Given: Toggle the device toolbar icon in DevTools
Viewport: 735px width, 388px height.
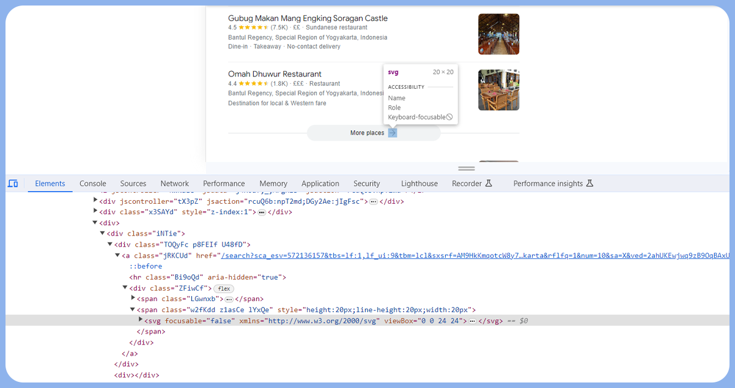Looking at the screenshot, I should (x=13, y=183).
